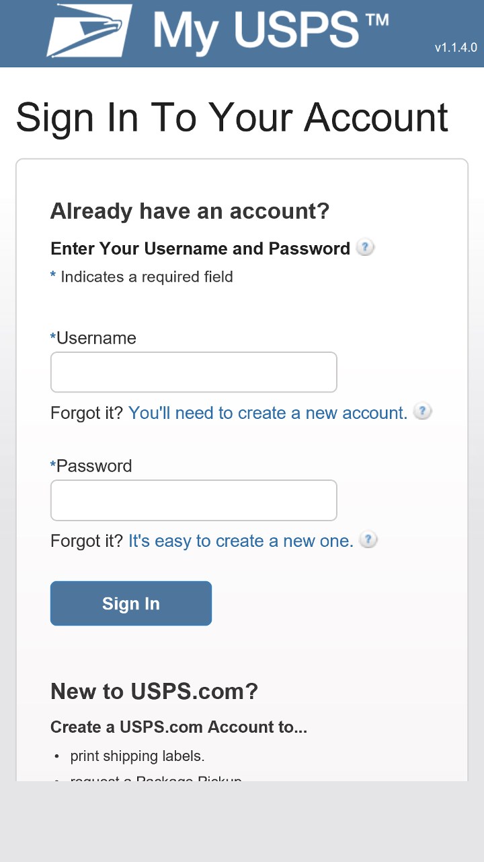Viewport: 484px width, 862px height.
Task: Click the "Enter Your Username and Password" text
Action: tap(200, 248)
